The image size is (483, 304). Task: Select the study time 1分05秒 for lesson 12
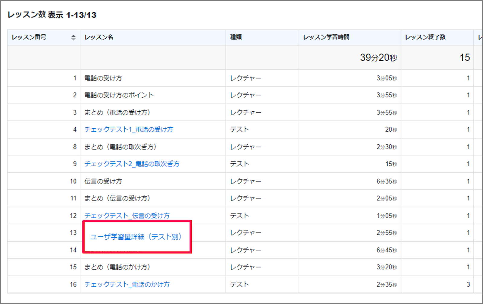pos(387,216)
